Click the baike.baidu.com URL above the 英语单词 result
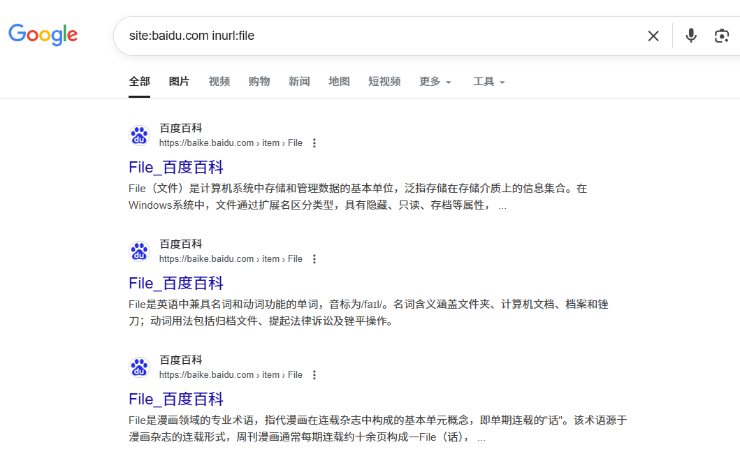Viewport: 740px width, 454px height. pos(231,259)
